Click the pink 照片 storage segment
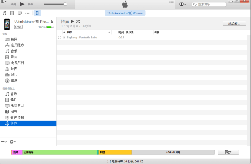The width and height of the screenshot is (251, 164). click(17, 152)
